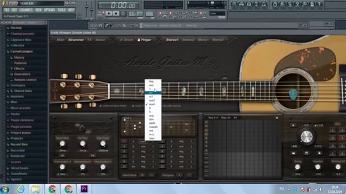This screenshot has height=194, width=346.
Task: Open the FILE menu
Action: click(6, 10)
